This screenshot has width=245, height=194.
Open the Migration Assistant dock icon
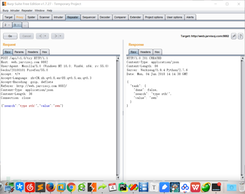click(9, 187)
